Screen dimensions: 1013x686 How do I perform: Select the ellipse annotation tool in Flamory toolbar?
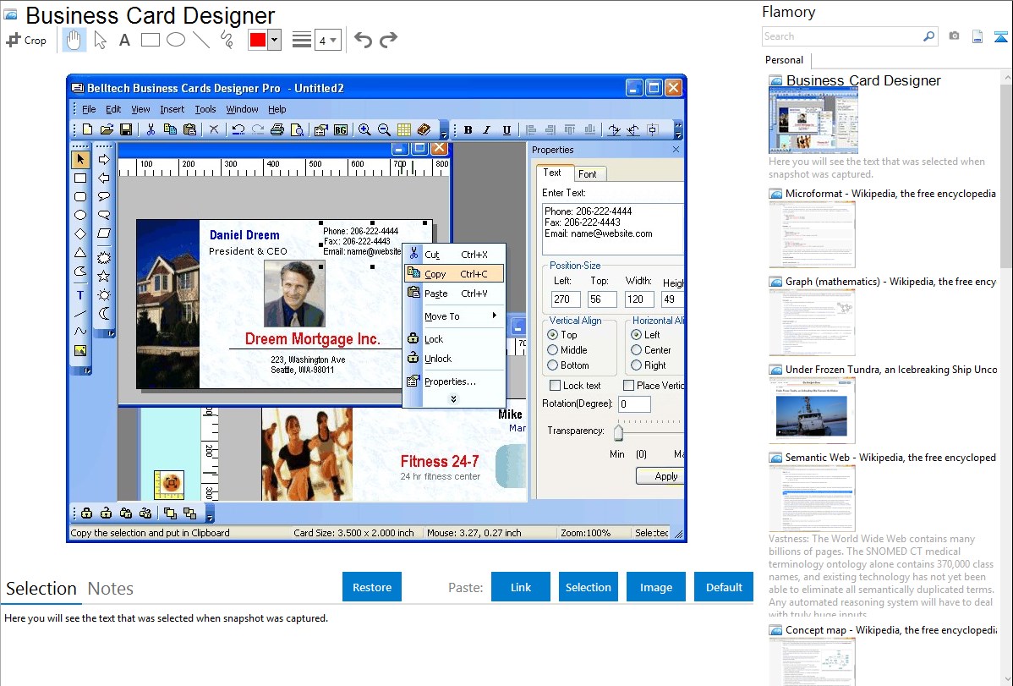pyautogui.click(x=176, y=40)
